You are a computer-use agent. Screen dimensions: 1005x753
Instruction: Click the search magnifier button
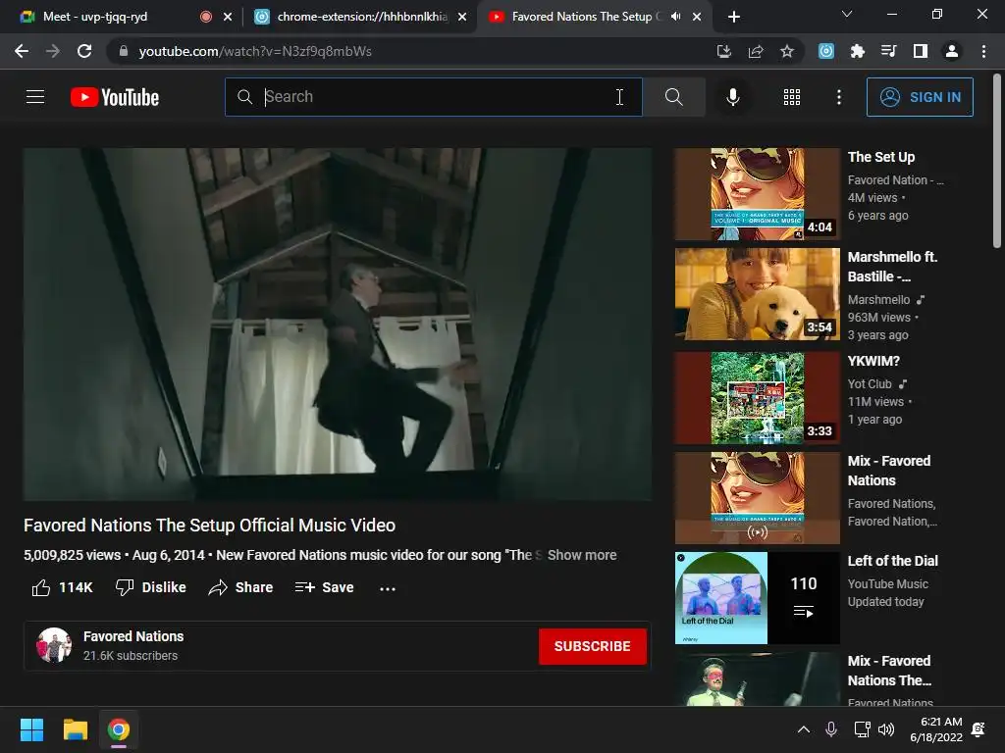673,97
